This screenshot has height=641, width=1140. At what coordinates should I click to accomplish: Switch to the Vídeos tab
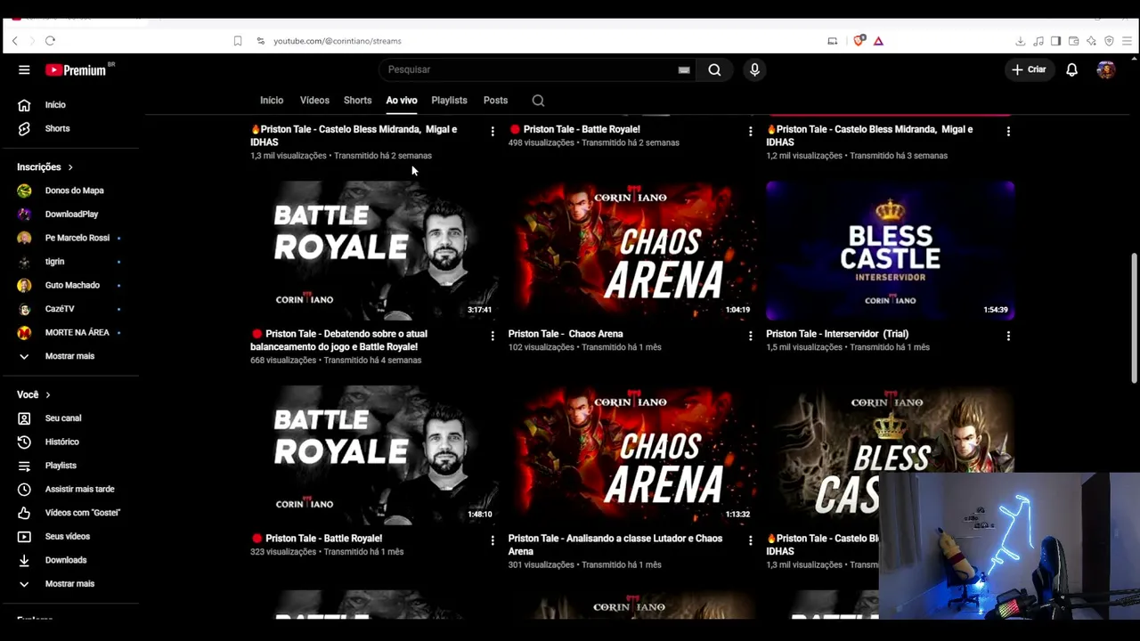pos(314,101)
